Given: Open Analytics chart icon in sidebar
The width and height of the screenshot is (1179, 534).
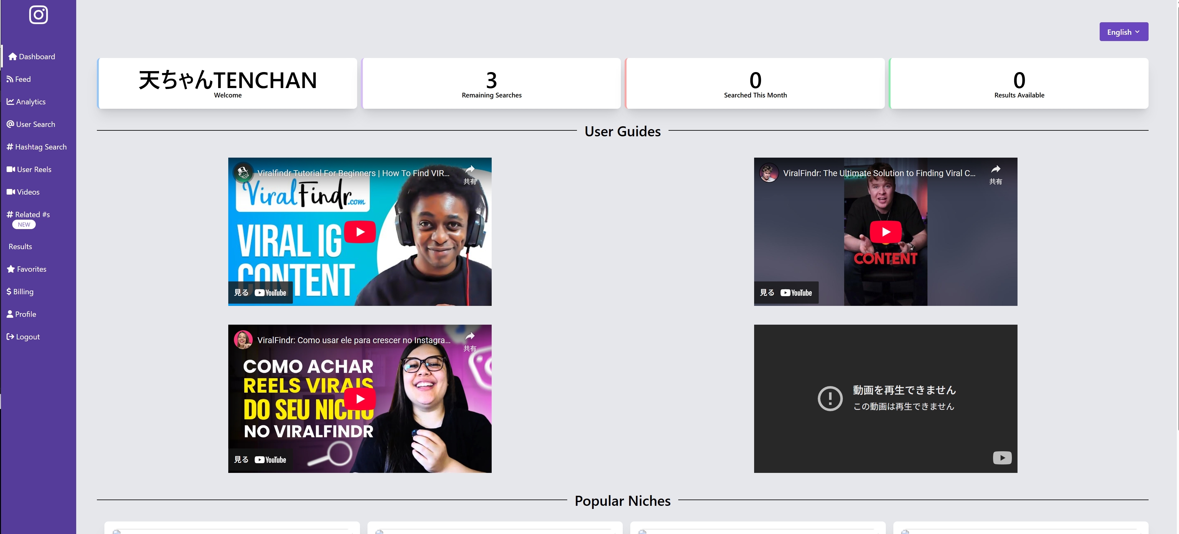Looking at the screenshot, I should click(x=10, y=102).
